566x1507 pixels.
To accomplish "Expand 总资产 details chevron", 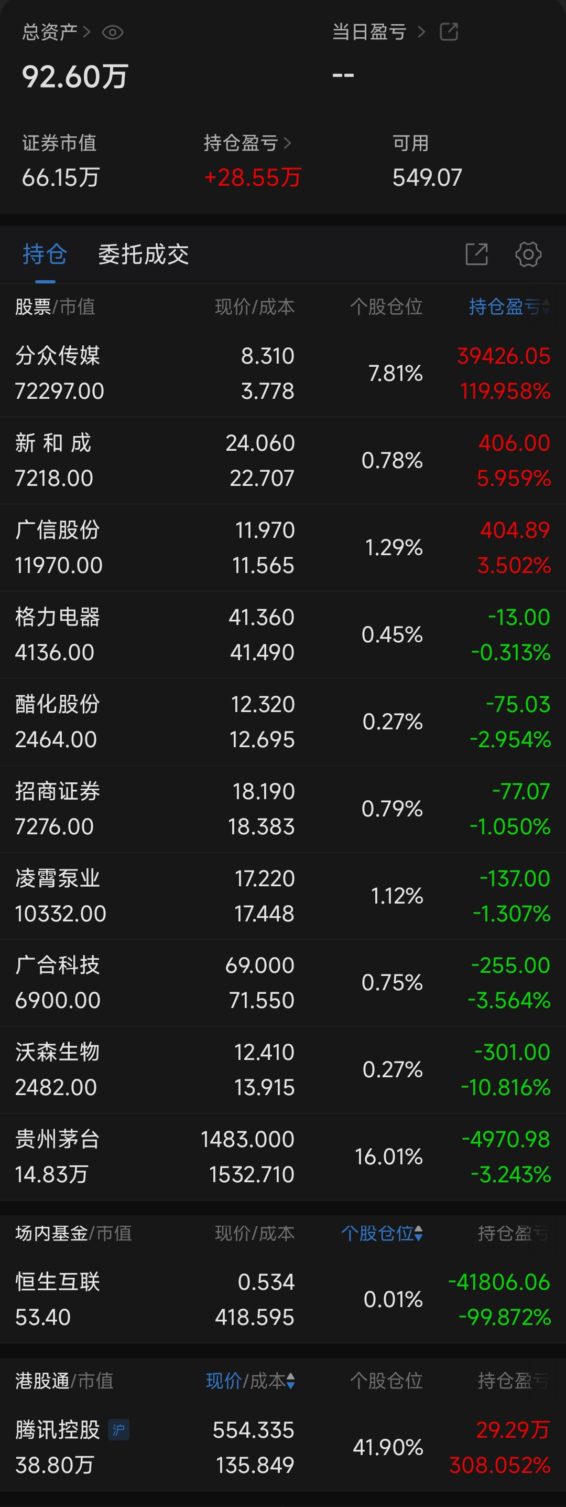I will click(x=87, y=32).
